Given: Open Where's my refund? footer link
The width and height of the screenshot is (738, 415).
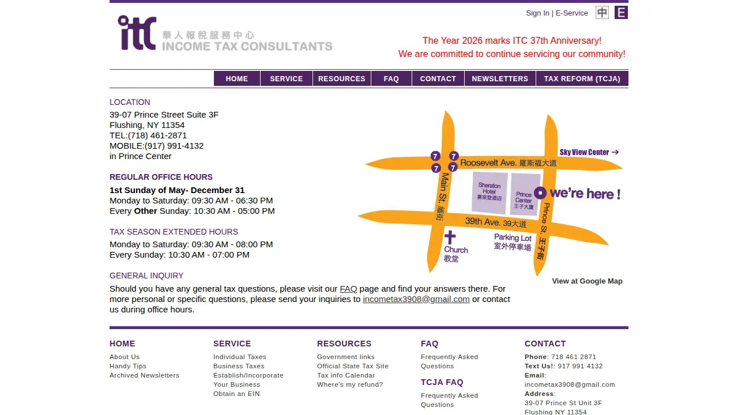Looking at the screenshot, I should [x=350, y=384].
